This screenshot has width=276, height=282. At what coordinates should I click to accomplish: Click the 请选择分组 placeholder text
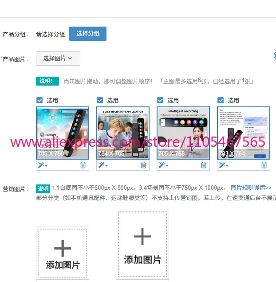(51, 34)
